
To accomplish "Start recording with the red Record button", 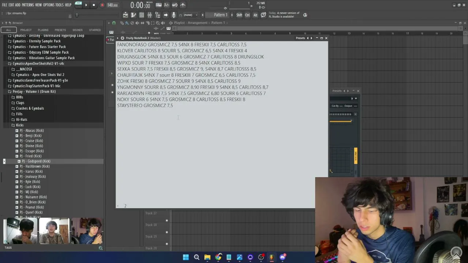I will (102, 5).
